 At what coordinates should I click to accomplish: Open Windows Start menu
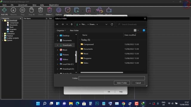[38, 103]
